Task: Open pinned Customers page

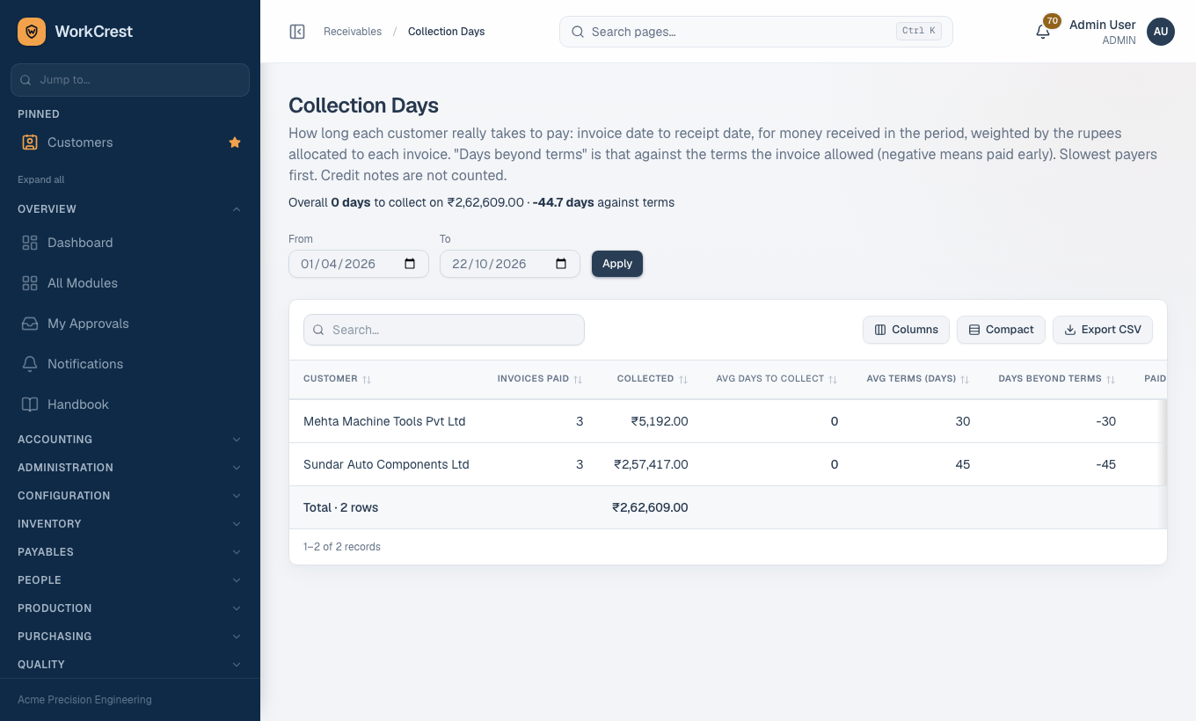Action: [x=114, y=142]
